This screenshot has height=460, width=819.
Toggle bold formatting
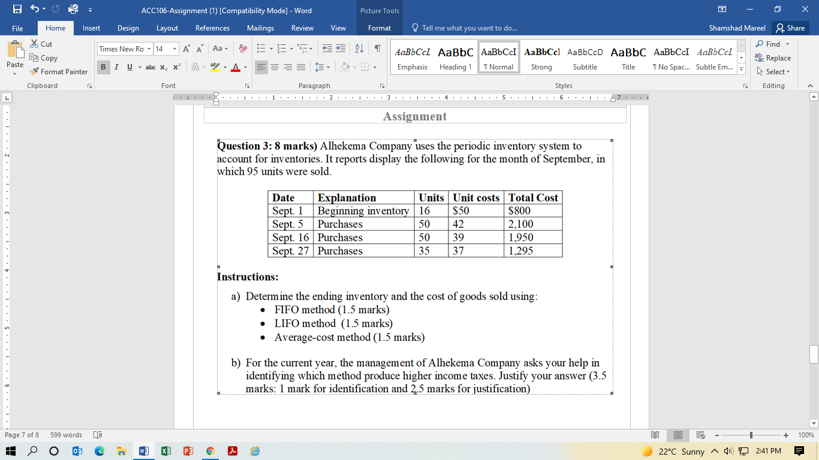point(104,68)
